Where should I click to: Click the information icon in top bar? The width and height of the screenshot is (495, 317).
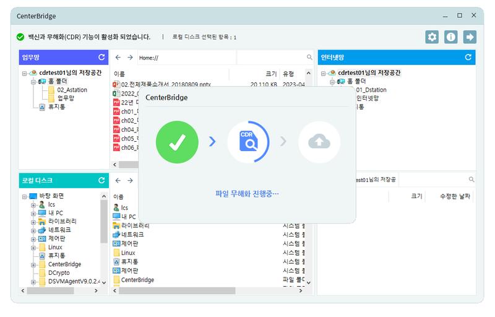(x=451, y=37)
